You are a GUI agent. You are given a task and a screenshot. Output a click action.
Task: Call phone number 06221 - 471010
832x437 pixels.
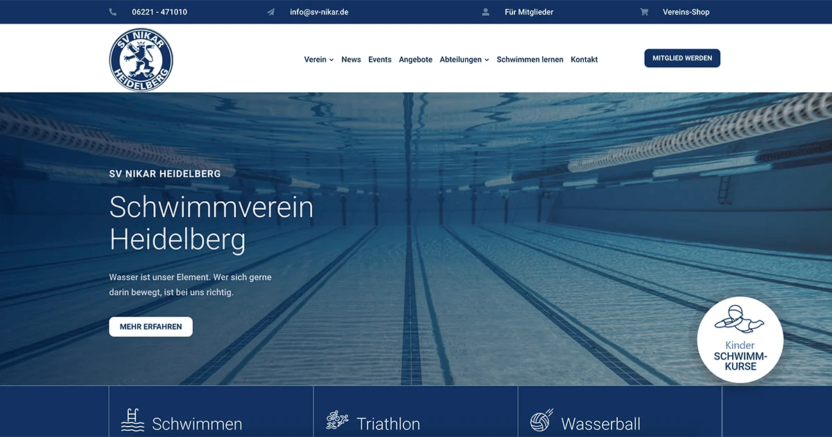pos(159,12)
